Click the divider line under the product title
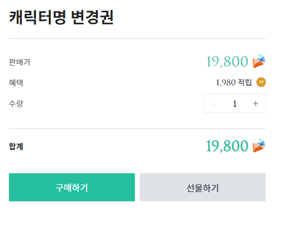 coord(137,38)
